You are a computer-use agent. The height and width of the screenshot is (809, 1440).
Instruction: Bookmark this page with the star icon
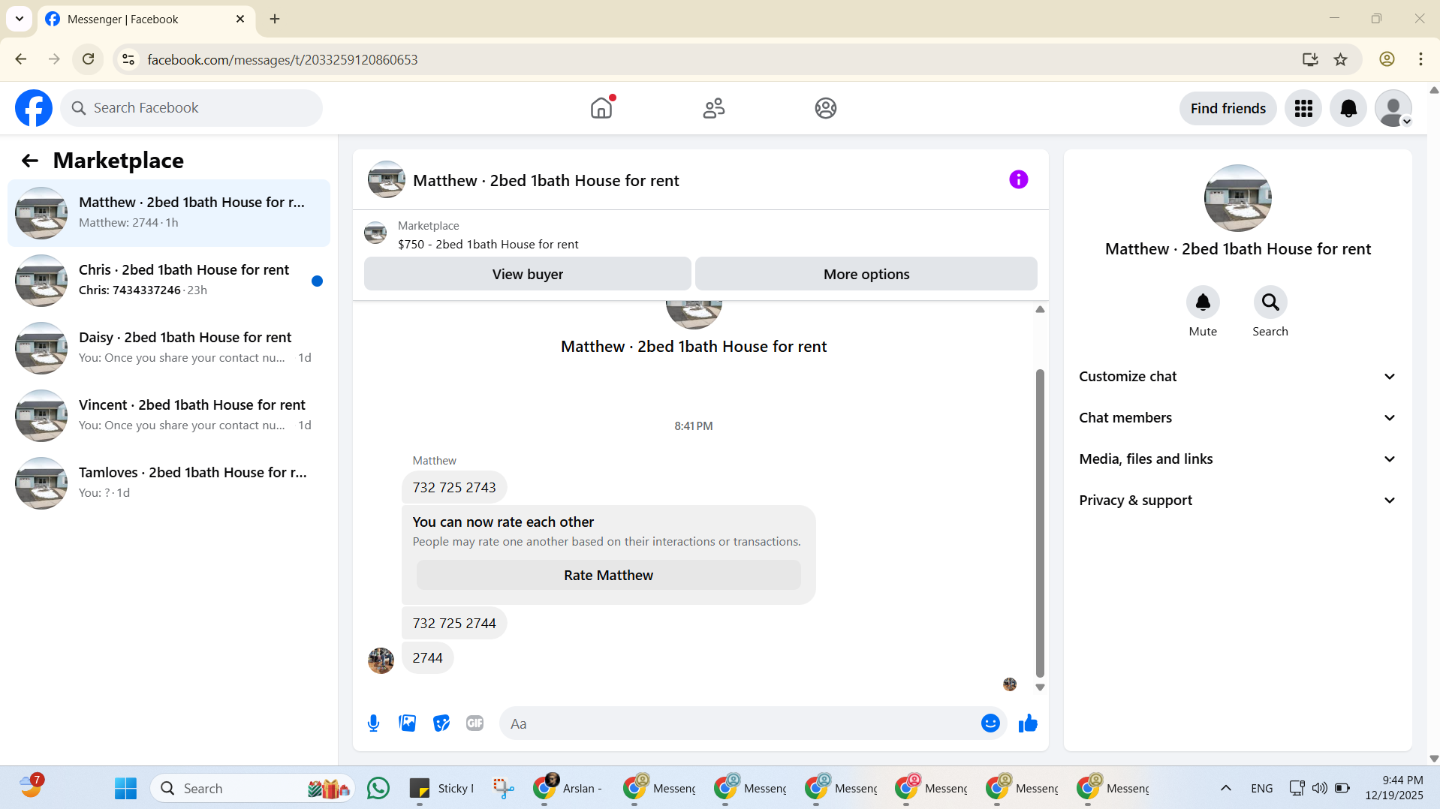pyautogui.click(x=1341, y=59)
